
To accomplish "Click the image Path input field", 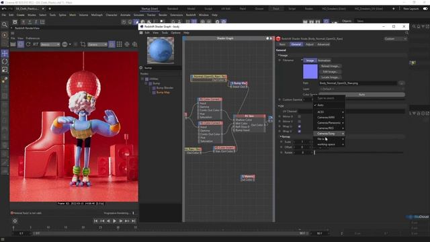I will pos(358,83).
